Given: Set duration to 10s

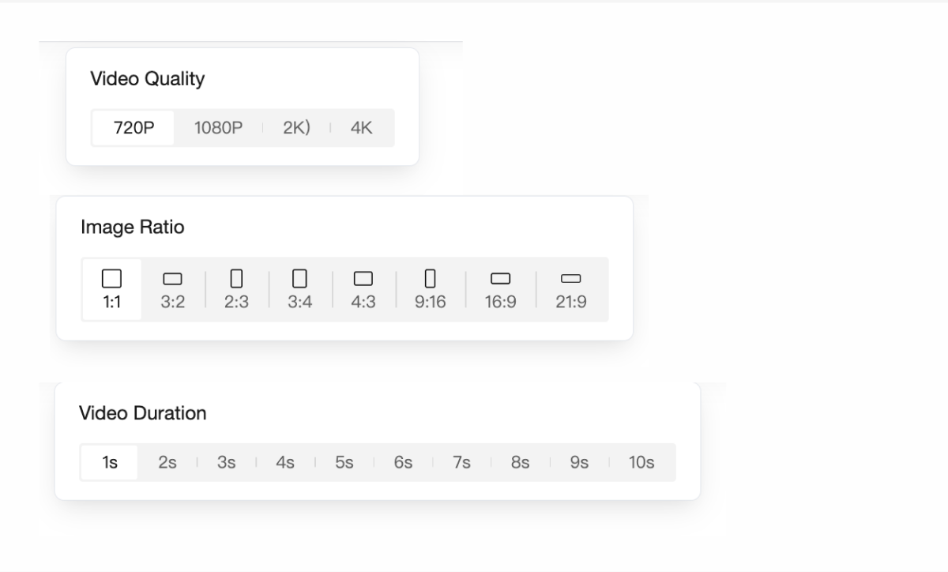Looking at the screenshot, I should coord(641,463).
